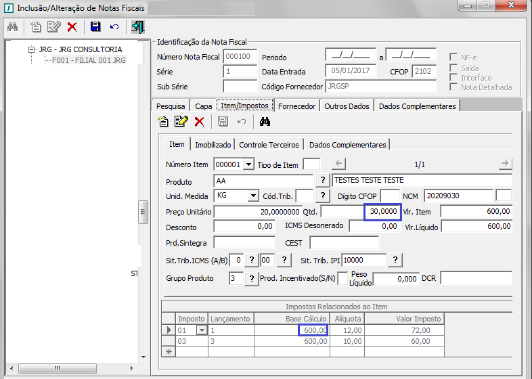Click the red X delete icon in main toolbar

tap(72, 27)
